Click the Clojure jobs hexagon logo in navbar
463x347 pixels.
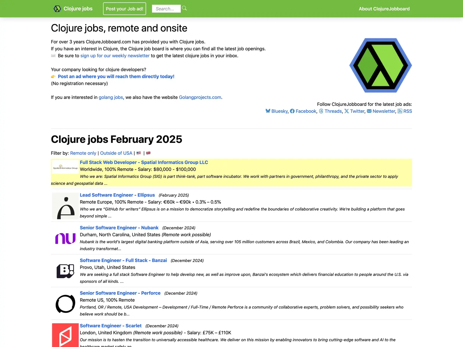tap(57, 9)
